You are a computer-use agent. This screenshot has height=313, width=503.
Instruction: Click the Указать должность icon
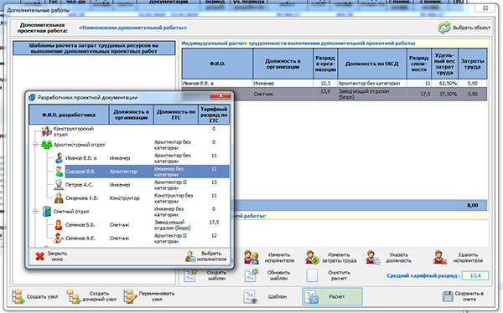click(x=373, y=257)
